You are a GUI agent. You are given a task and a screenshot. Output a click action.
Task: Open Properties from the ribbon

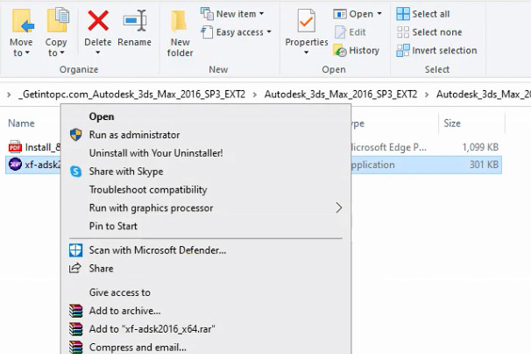(306, 32)
